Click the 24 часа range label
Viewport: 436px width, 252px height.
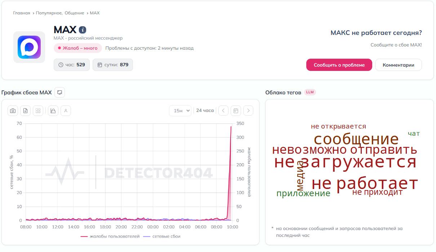coord(205,111)
